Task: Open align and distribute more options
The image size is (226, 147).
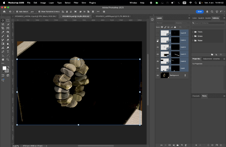Action: click(x=98, y=12)
